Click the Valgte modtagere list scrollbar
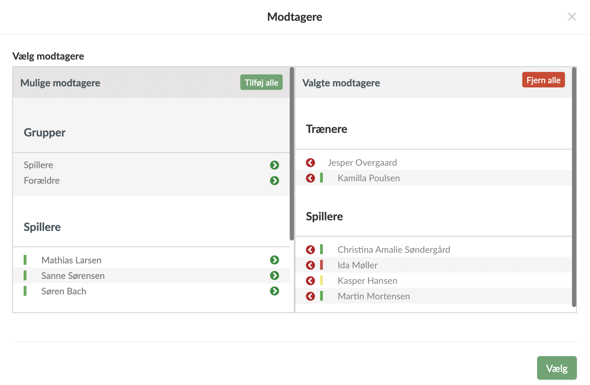Screen dimensions: 590x385 [x=574, y=187]
